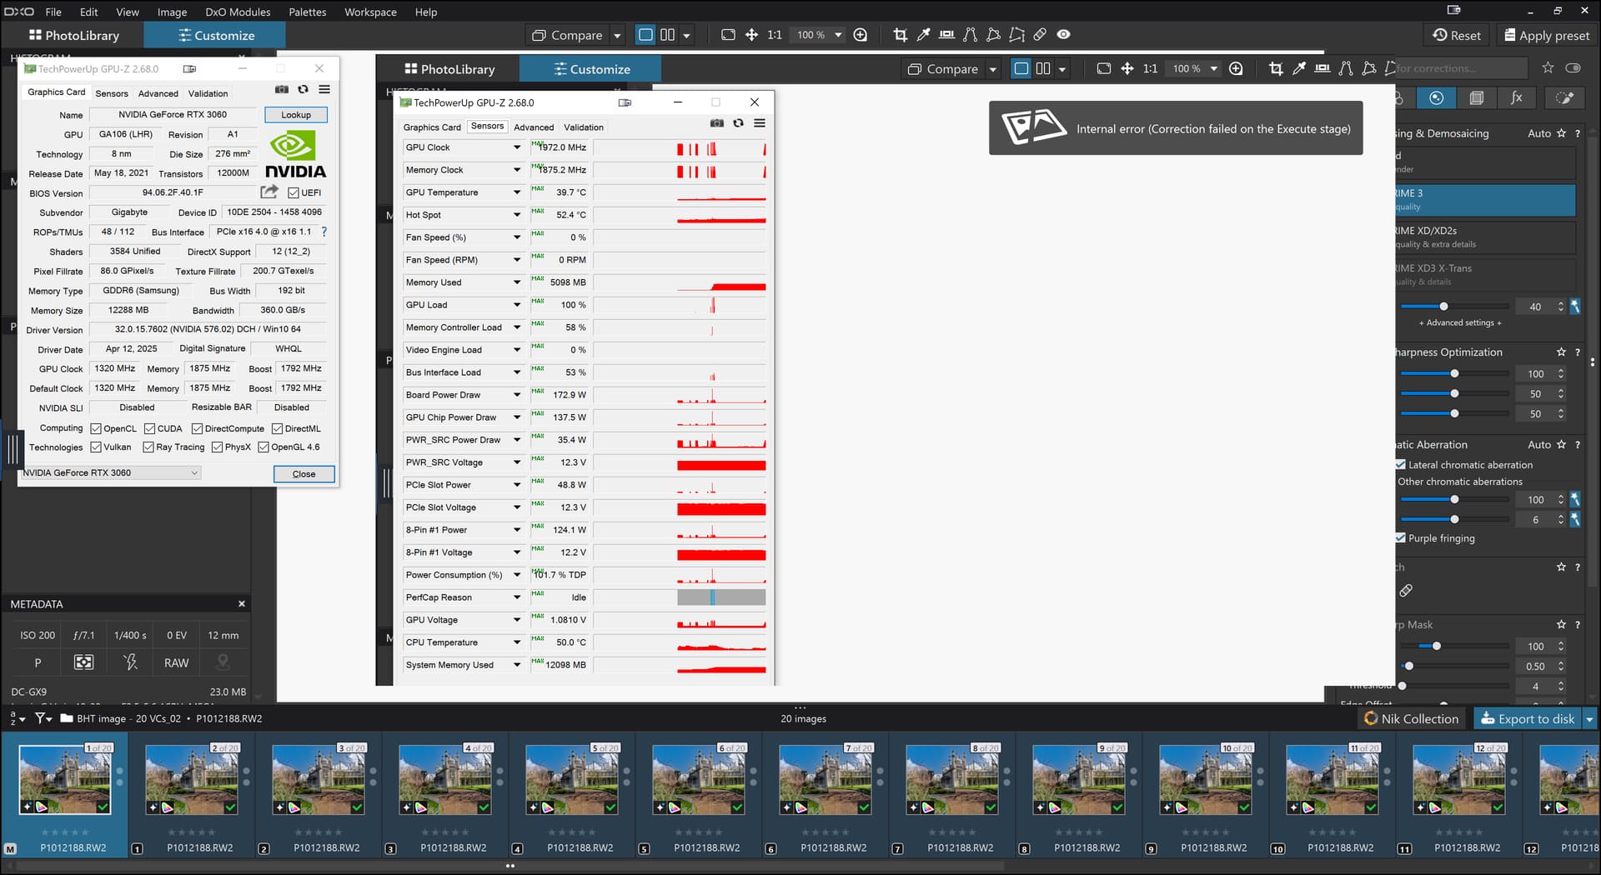Click Export to disk button
1601x875 pixels.
pos(1527,718)
